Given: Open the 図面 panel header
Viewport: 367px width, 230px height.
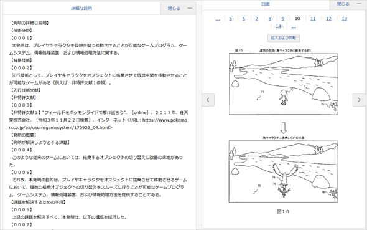Looking at the screenshot, I should tap(266, 4).
